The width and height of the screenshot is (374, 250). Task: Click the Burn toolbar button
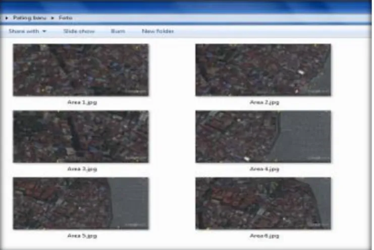point(118,31)
